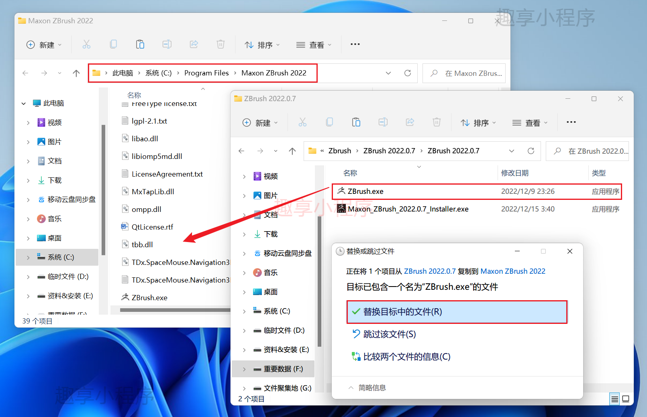Open 查看 menu in Maxon ZBrush 2022 window

coord(314,45)
